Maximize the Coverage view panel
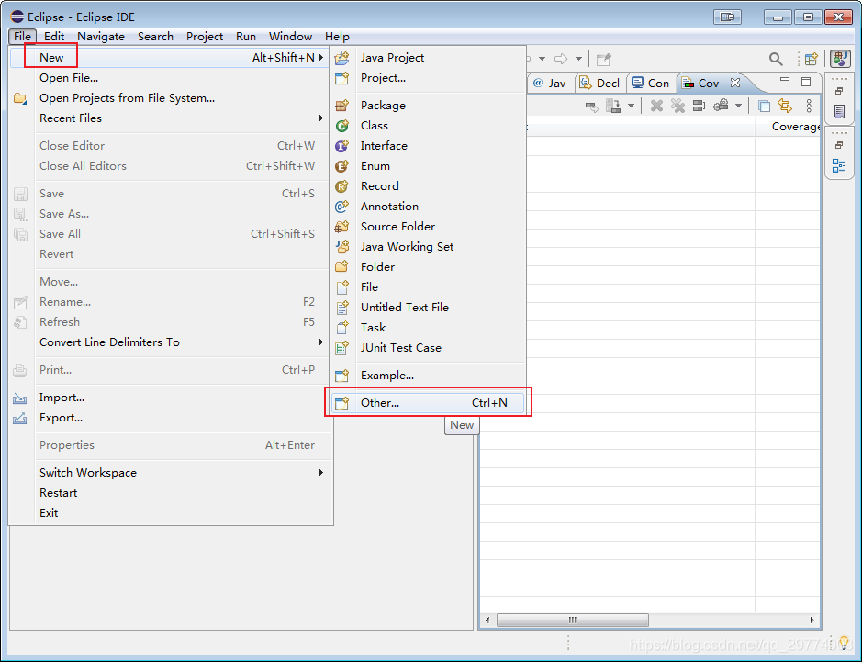The height and width of the screenshot is (662, 862). coord(806,82)
